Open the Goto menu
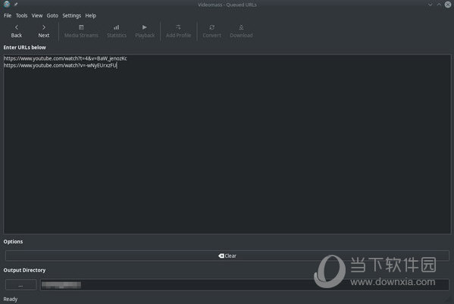The height and width of the screenshot is (304, 454). (x=52, y=16)
